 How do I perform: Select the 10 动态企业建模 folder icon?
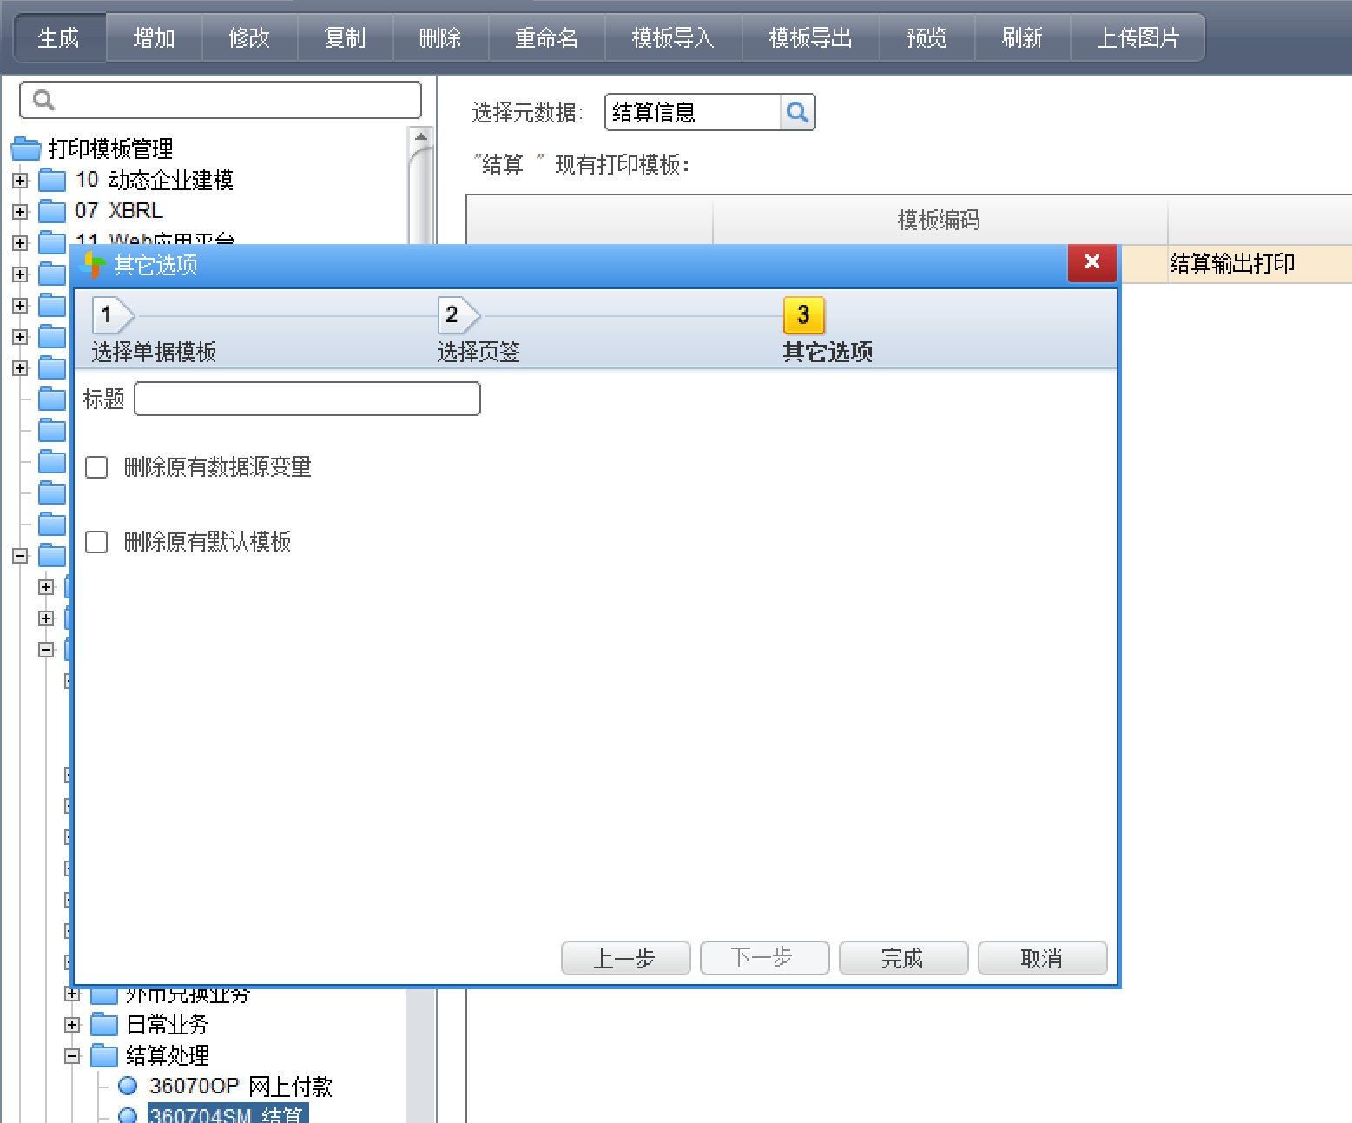[52, 181]
